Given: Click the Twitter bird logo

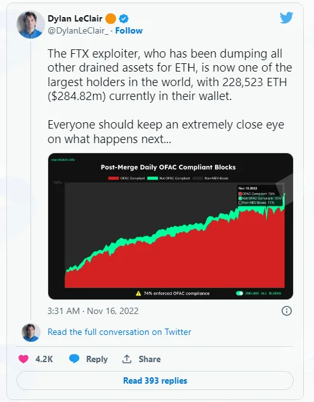Looking at the screenshot, I should [287, 18].
